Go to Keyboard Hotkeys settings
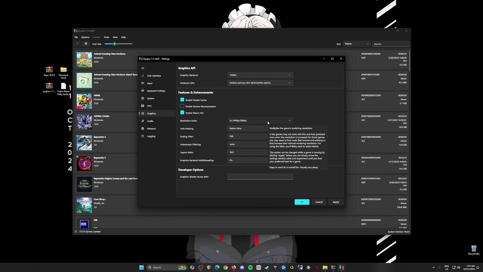 [157, 91]
